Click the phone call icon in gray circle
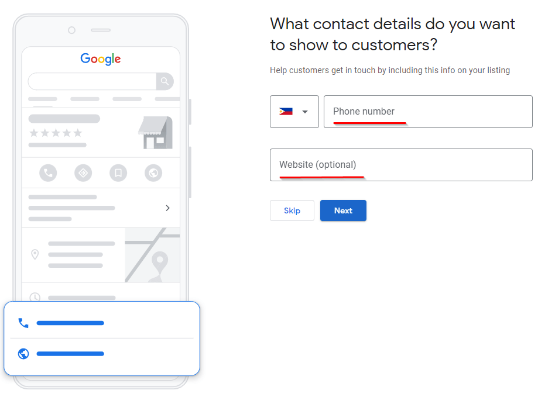The width and height of the screenshot is (538, 397). 48,173
